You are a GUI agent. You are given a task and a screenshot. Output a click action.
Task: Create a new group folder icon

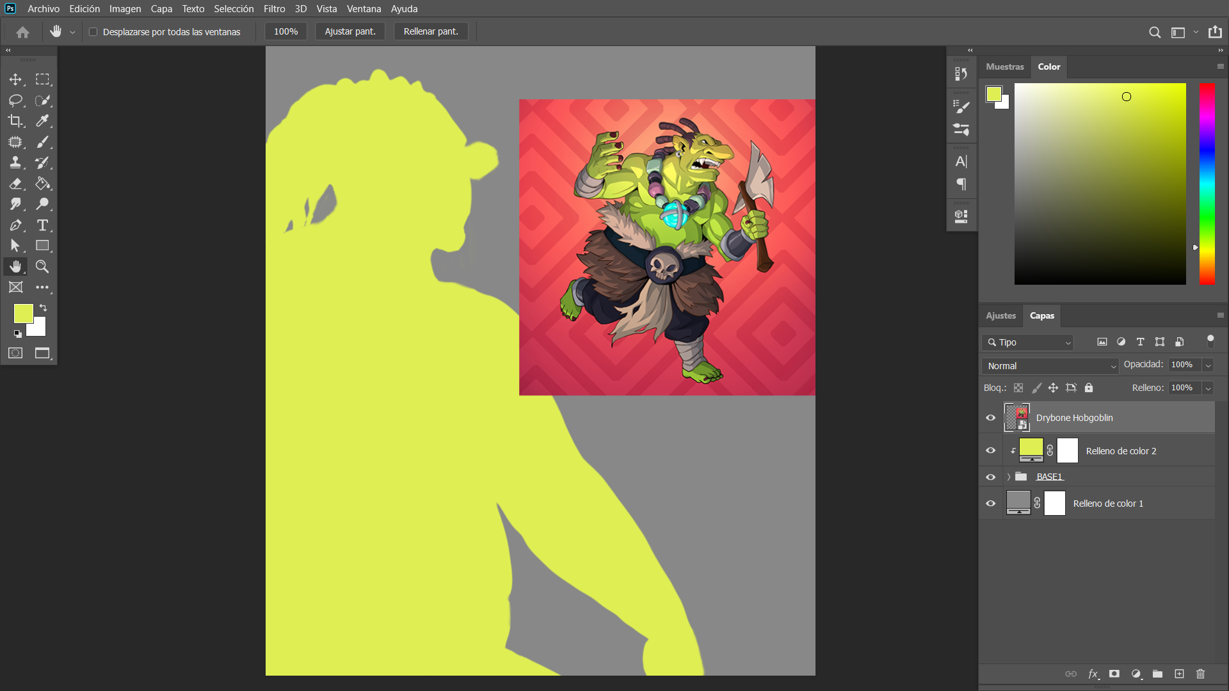click(1157, 674)
